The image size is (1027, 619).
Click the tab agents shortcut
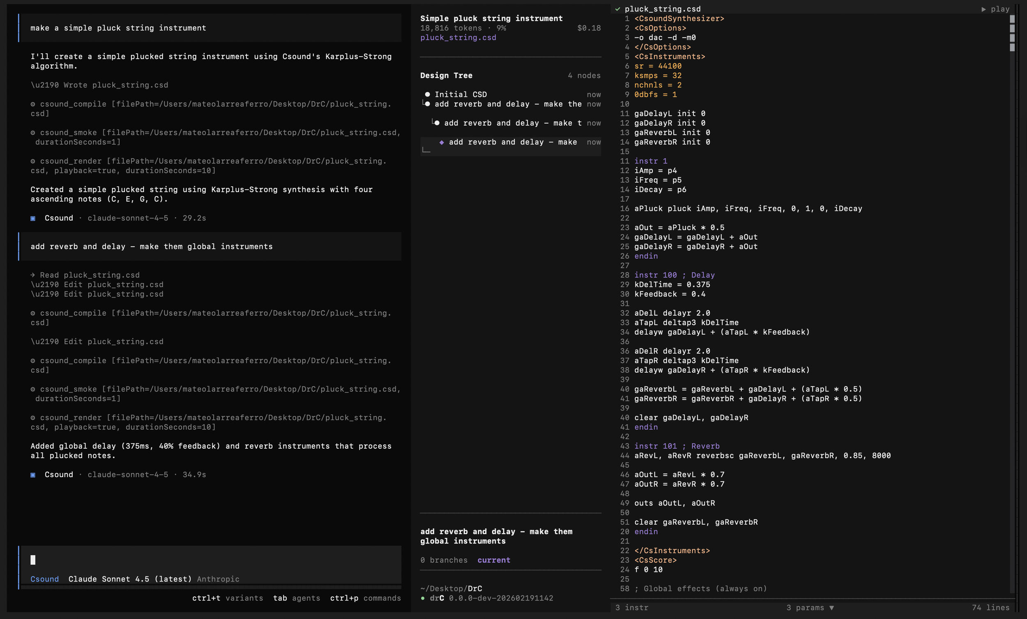296,598
